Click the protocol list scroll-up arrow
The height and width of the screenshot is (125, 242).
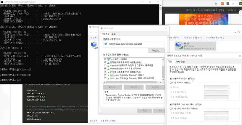[163, 59]
